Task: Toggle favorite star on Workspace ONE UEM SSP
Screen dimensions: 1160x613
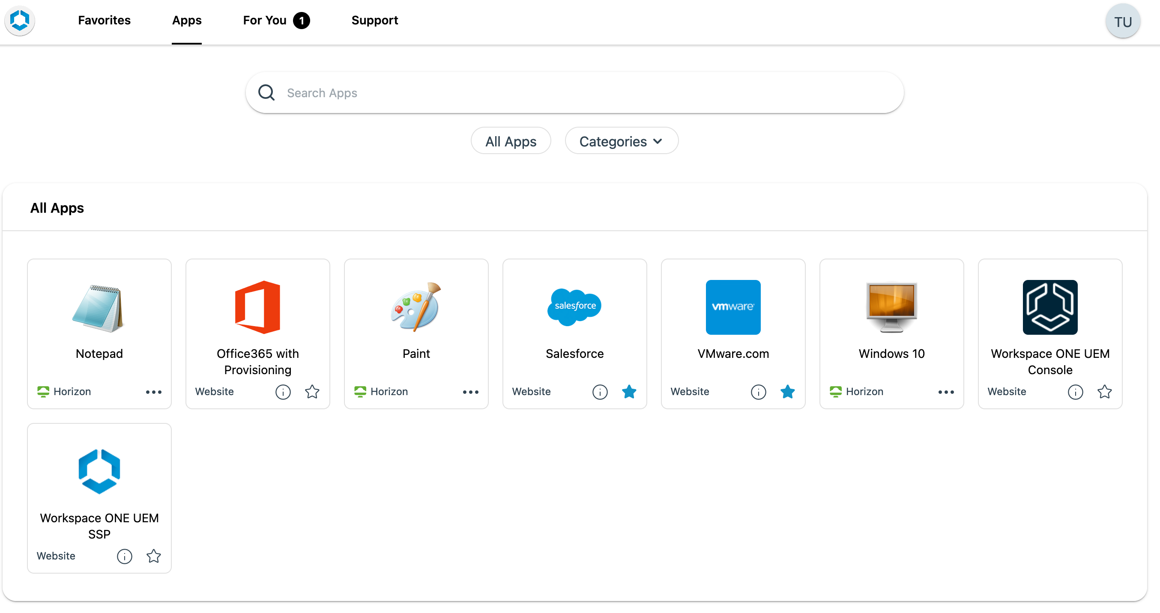Action: pos(153,556)
